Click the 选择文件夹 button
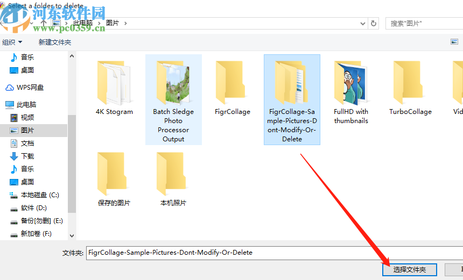 (x=410, y=269)
